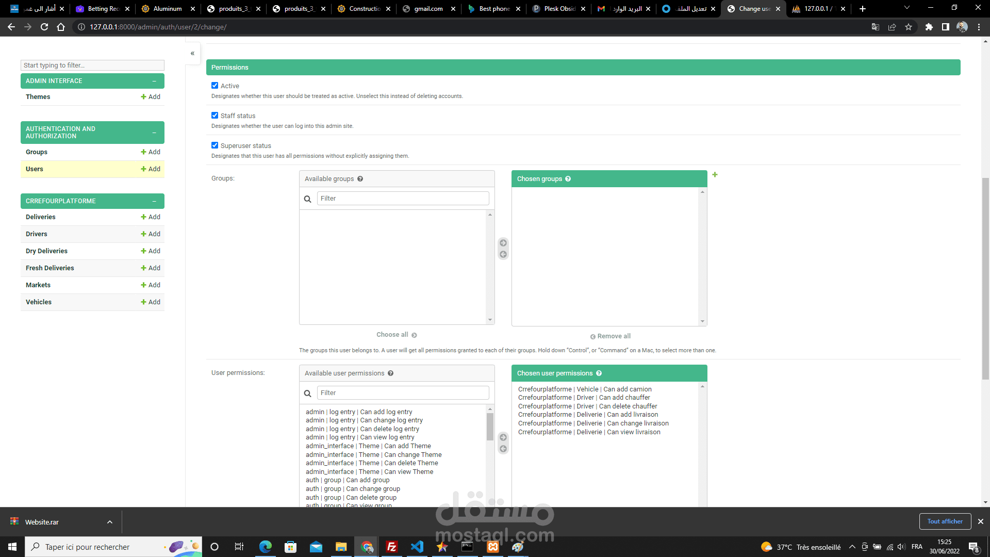The width and height of the screenshot is (990, 557).
Task: Expand the Website.rar download options chevron
Action: pos(110,522)
